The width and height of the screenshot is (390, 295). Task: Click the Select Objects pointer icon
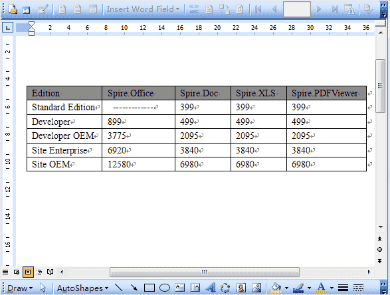coord(43,288)
